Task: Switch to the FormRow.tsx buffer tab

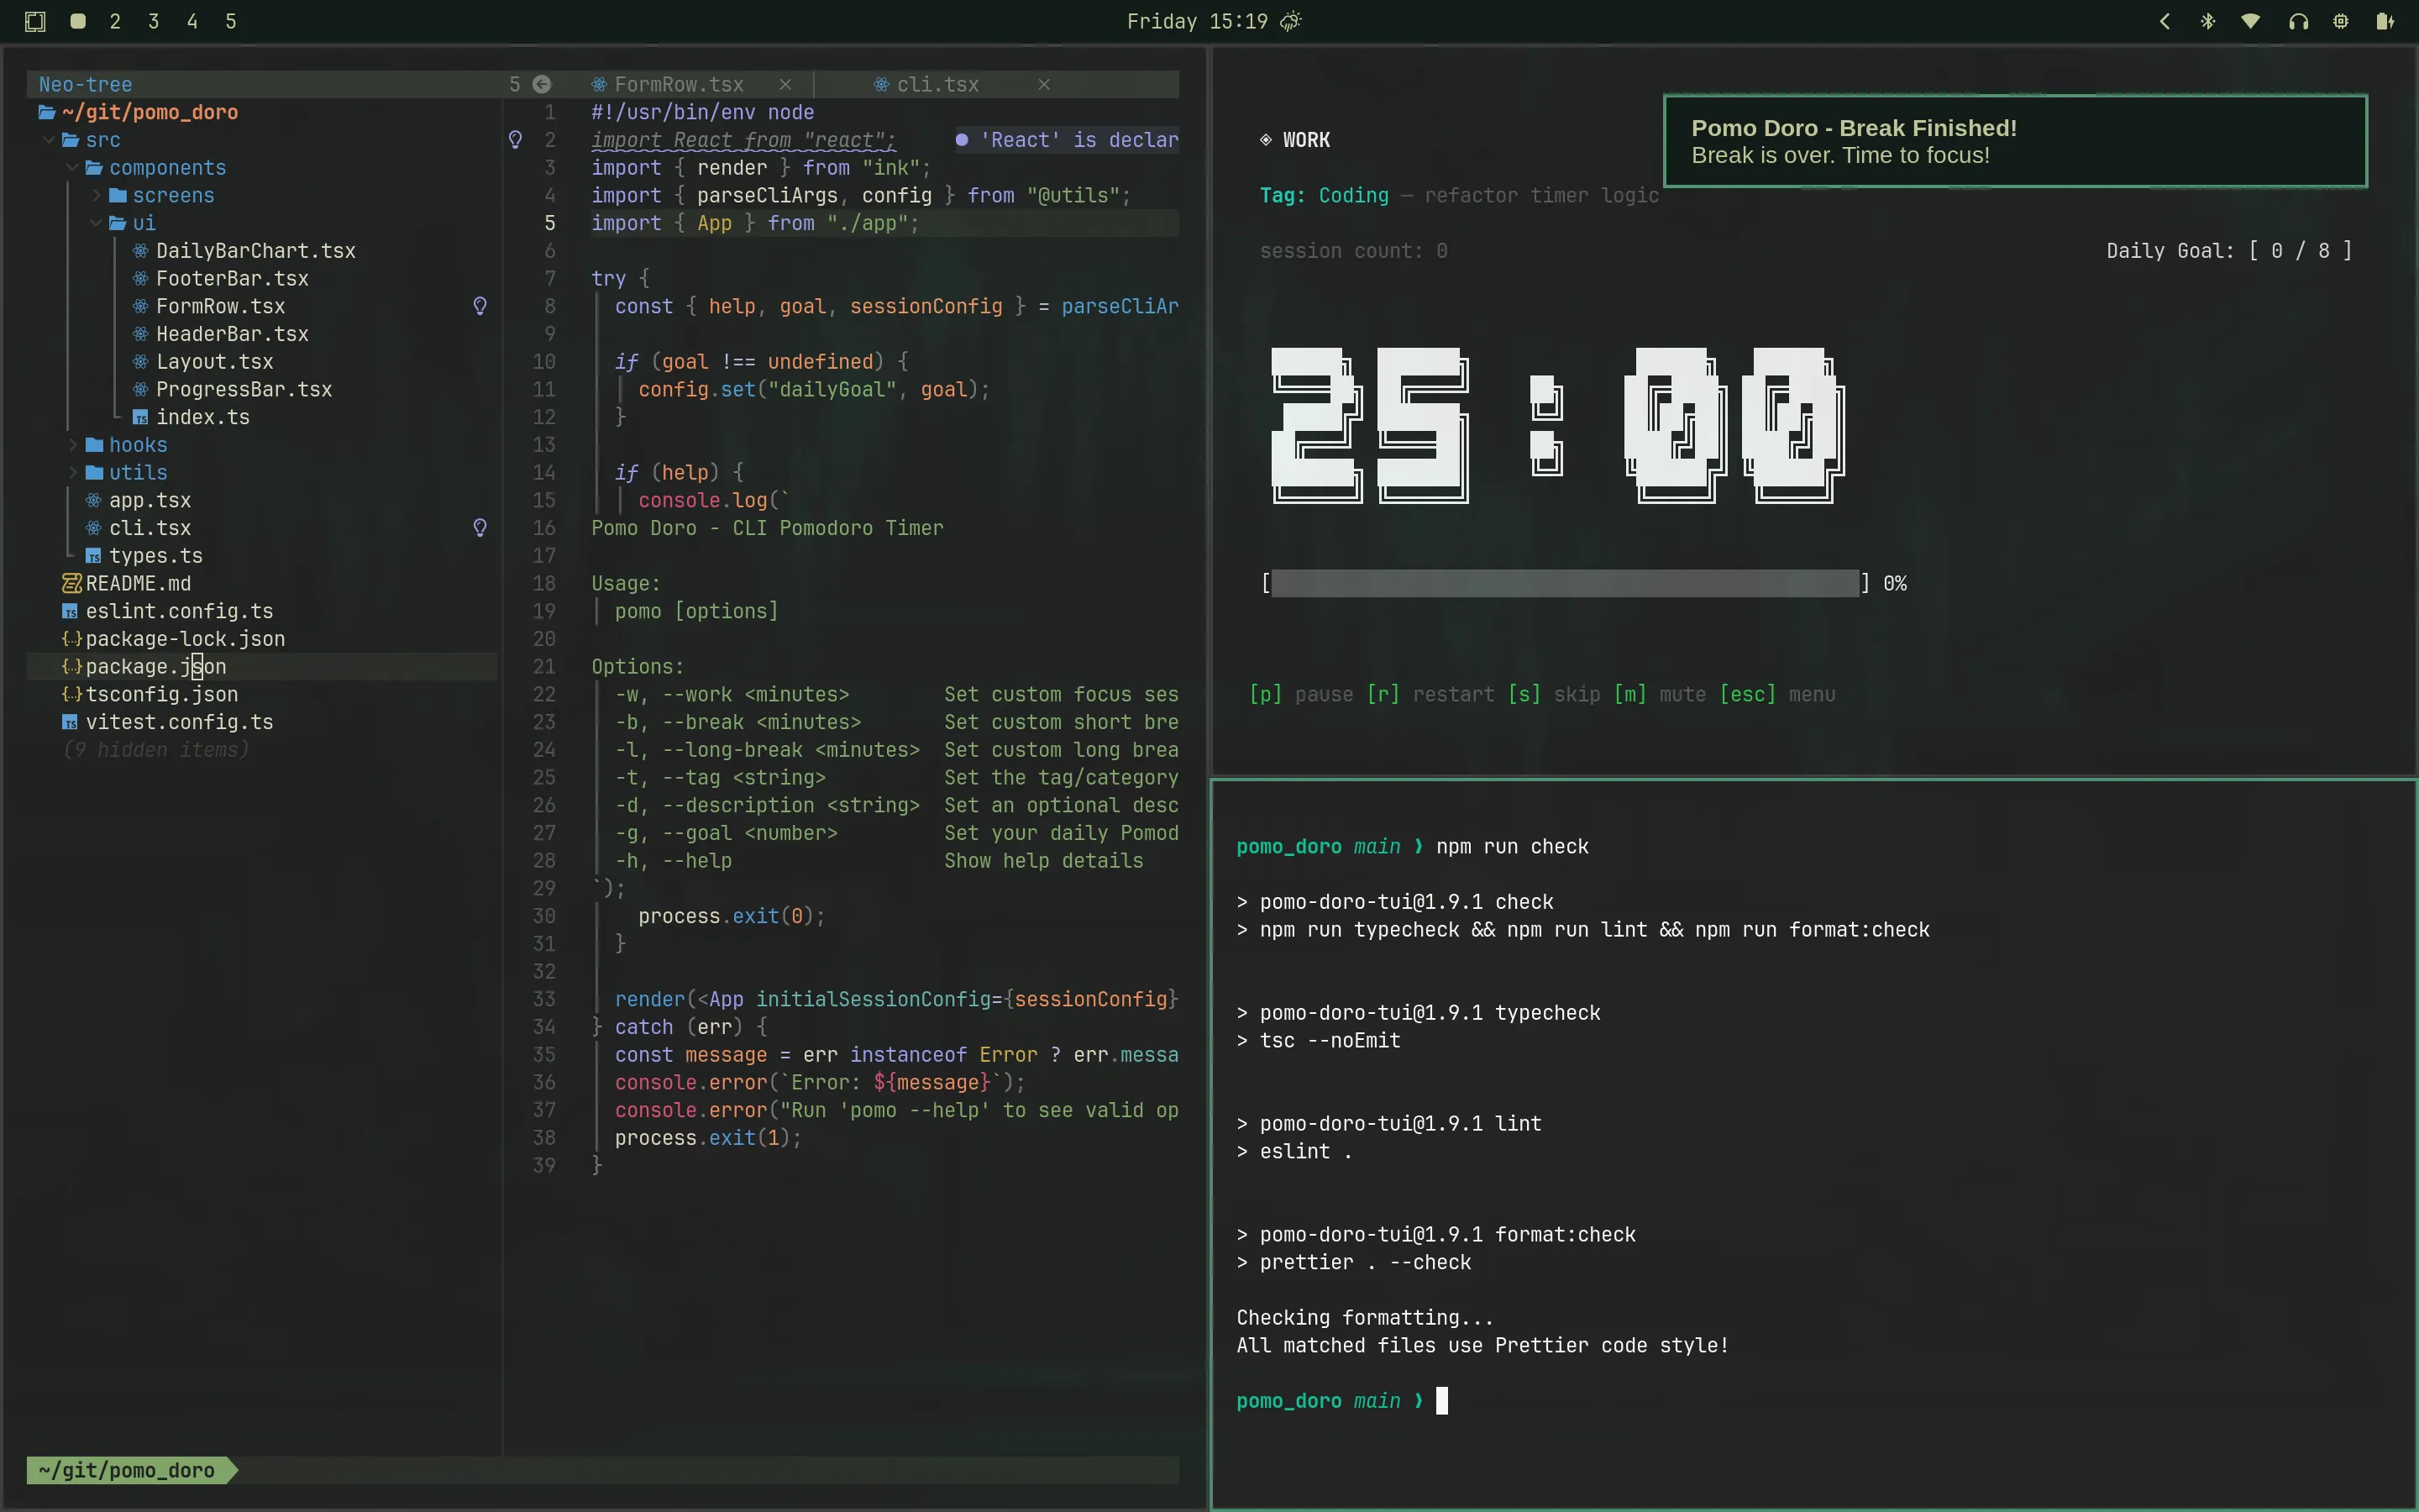Action: [679, 84]
